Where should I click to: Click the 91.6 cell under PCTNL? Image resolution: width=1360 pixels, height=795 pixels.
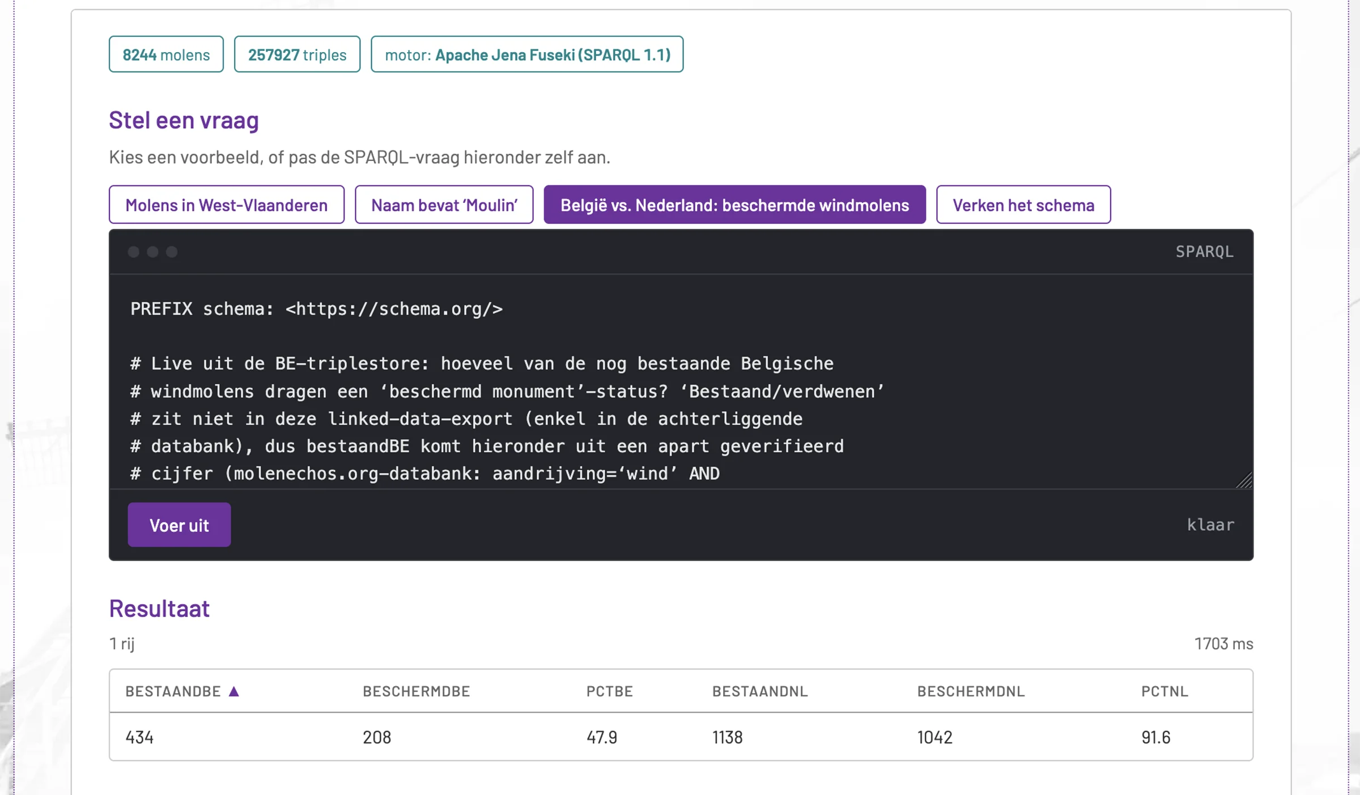(x=1156, y=737)
